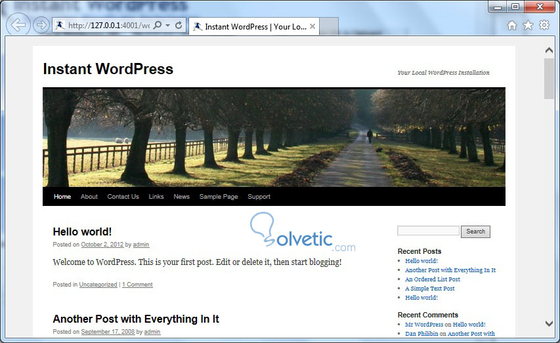Click the sidebar search text field
Viewport: 560px width, 343px height.
coord(428,231)
